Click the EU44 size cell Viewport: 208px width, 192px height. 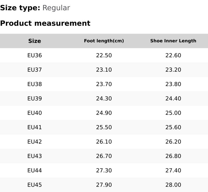(35, 170)
